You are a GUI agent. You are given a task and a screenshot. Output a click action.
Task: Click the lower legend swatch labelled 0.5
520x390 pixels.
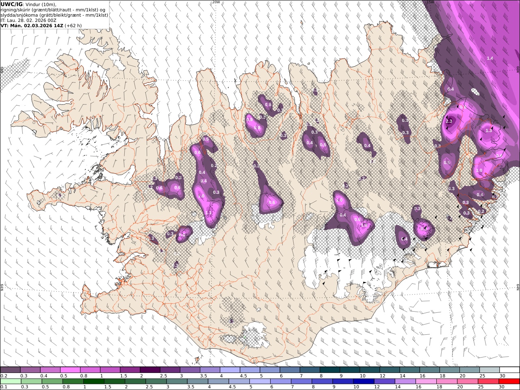tap(52, 381)
